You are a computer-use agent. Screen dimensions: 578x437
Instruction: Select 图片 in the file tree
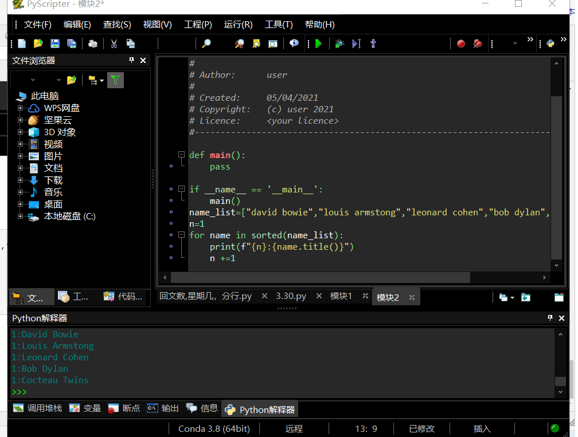click(x=53, y=156)
